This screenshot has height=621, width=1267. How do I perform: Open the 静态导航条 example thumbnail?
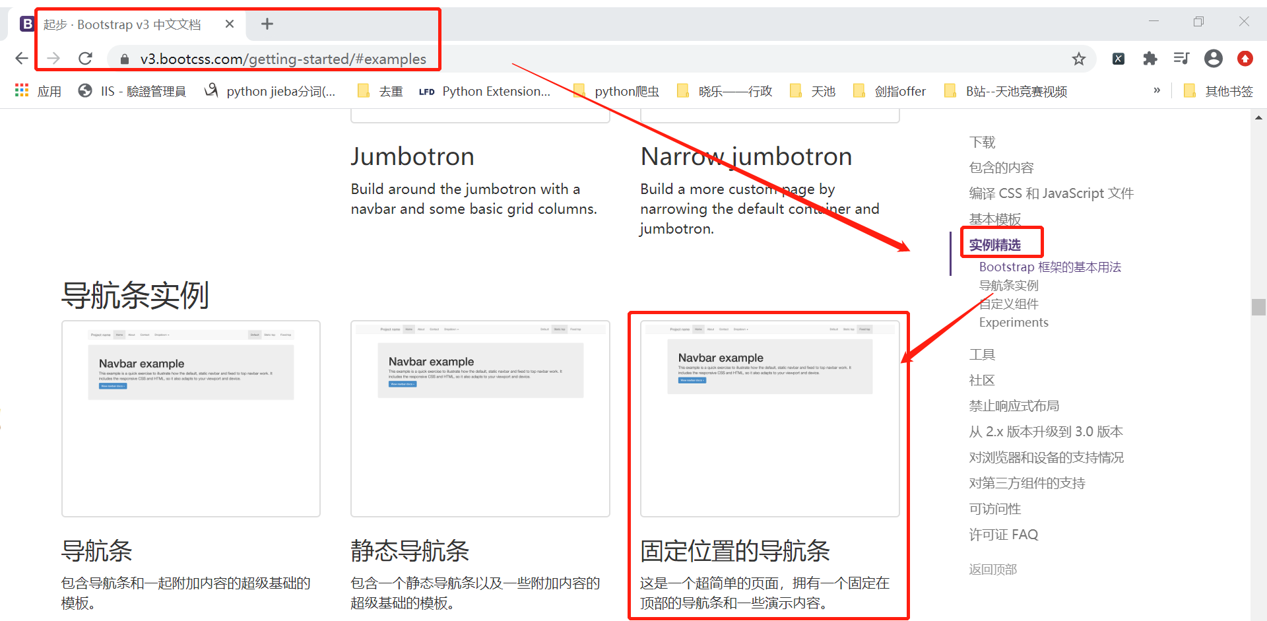480,418
